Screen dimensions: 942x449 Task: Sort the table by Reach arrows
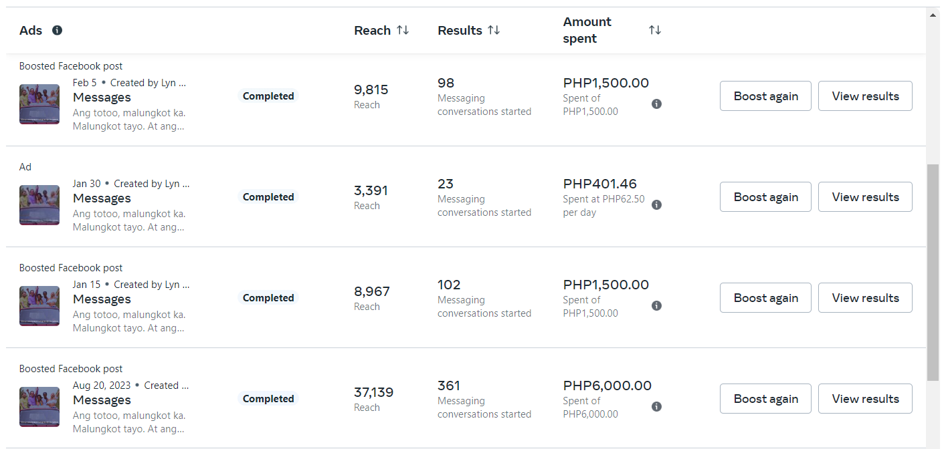pos(402,30)
